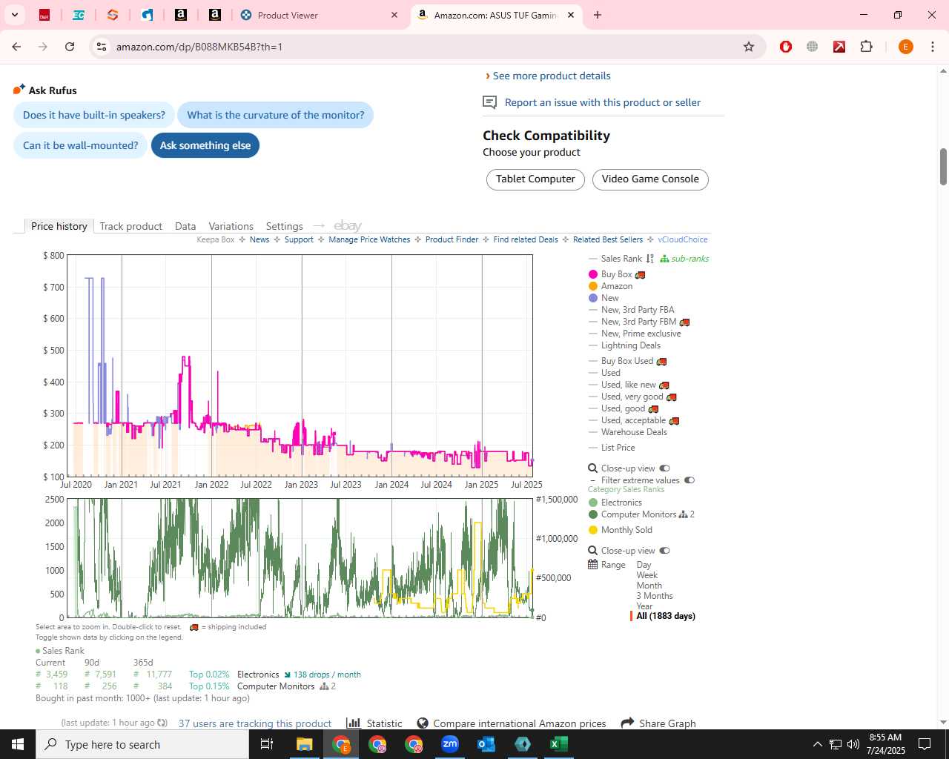View site information icon in address bar
The width and height of the screenshot is (949, 759).
pyautogui.click(x=102, y=47)
